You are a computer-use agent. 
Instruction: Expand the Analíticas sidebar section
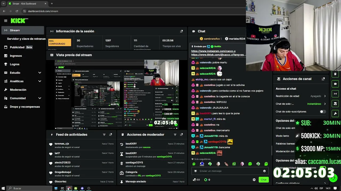click(x=40, y=81)
